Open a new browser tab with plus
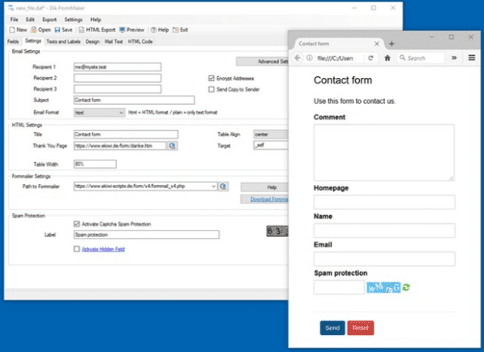Viewport: 484px width, 352px height. tap(392, 44)
